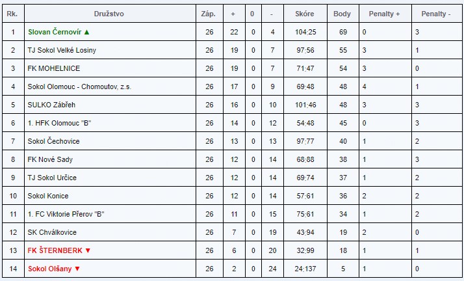Click the red down arrow beside Sokol Olšany

point(77,269)
